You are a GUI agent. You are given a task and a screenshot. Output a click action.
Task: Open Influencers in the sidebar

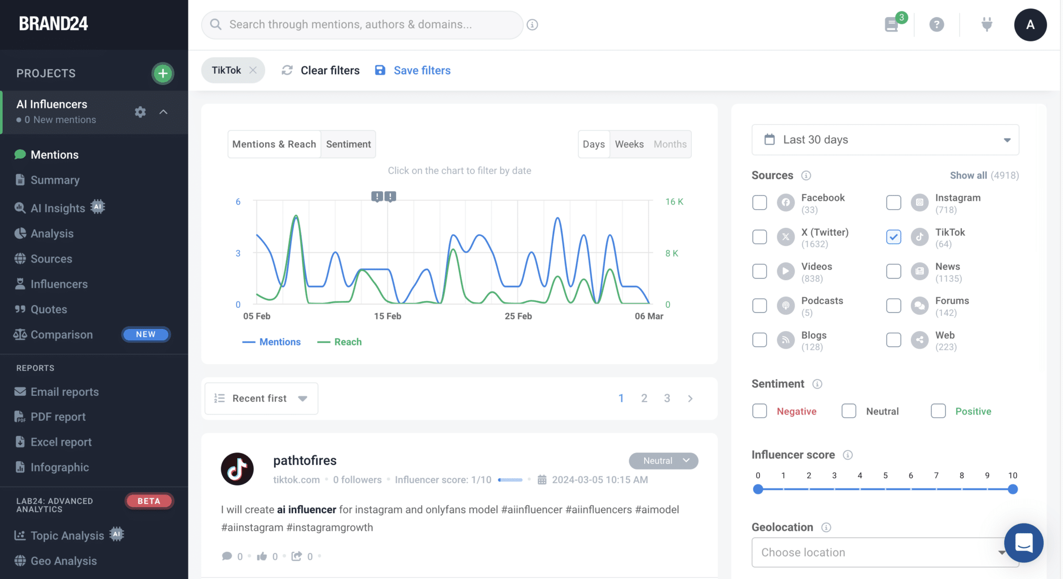pos(59,284)
